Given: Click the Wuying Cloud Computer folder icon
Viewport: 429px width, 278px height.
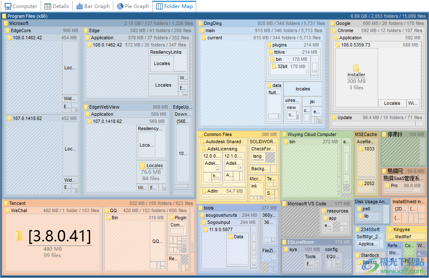Looking at the screenshot, I should (284, 134).
